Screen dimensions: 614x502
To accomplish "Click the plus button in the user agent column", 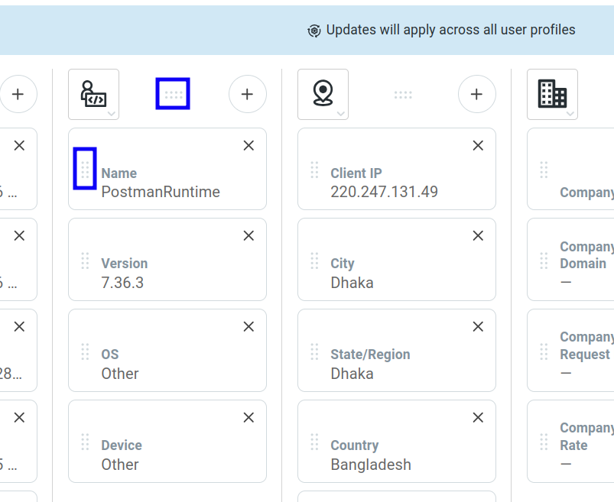I will point(247,94).
